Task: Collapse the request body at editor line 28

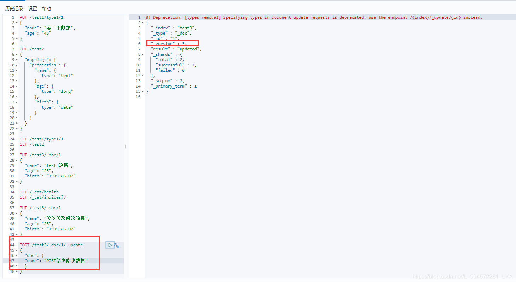Action: click(17, 161)
